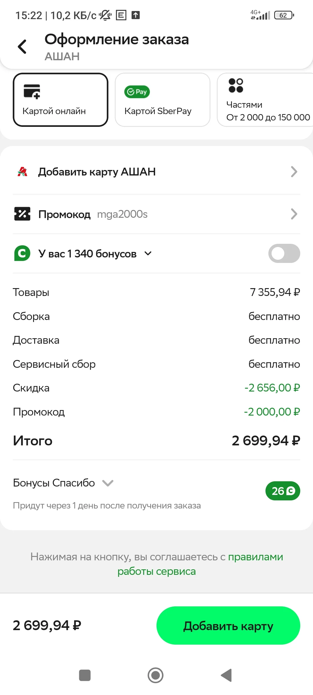This screenshot has width=313, height=695.
Task: Open the Добавить карту АШАН row
Action: (156, 172)
